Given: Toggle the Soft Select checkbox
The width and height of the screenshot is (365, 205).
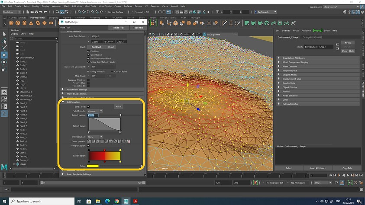Looking at the screenshot, I should 88,107.
